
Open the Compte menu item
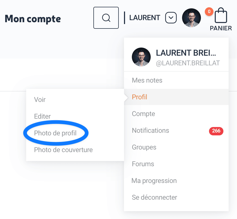[x=143, y=114]
